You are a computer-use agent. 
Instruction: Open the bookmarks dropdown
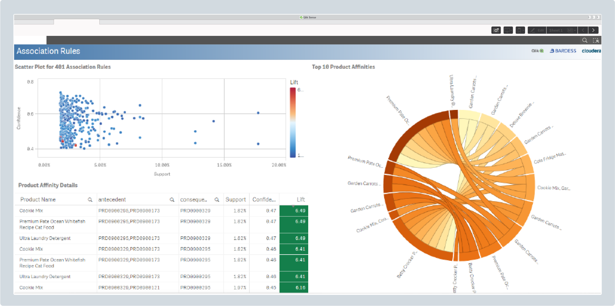click(x=520, y=30)
